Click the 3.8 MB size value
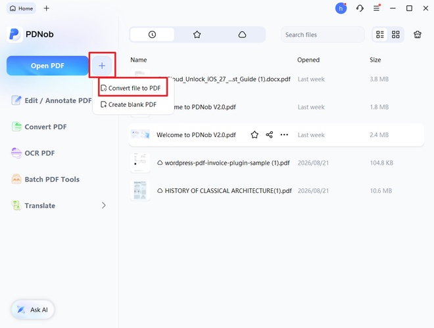This screenshot has height=328, width=434. click(x=379, y=79)
